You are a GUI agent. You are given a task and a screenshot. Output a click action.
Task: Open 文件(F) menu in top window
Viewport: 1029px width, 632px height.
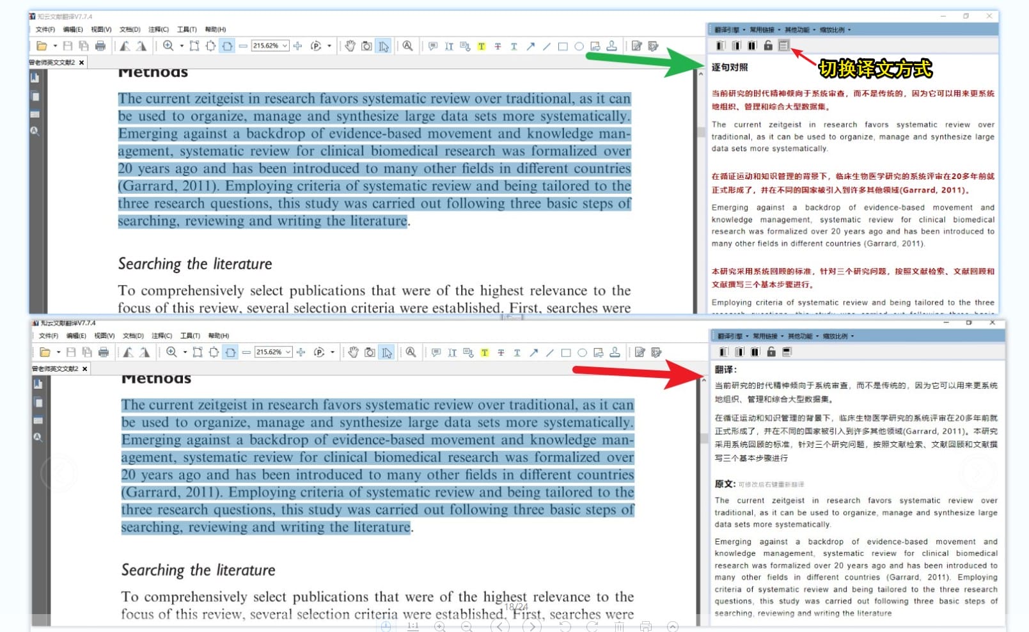(x=45, y=29)
